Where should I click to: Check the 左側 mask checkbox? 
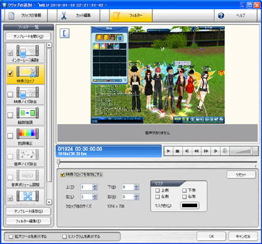(x=157, y=197)
